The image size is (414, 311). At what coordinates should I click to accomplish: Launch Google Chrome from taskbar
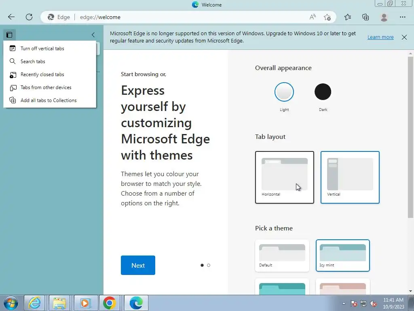[109, 303]
